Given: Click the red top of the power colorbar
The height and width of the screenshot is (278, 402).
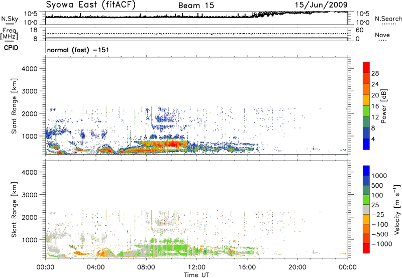Looking at the screenshot, I should tap(366, 67).
